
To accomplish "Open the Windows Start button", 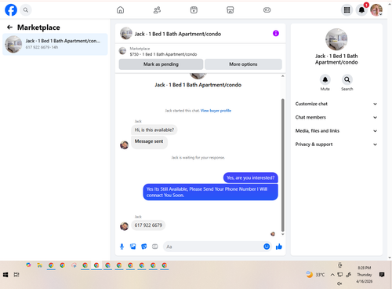I will pos(5,275).
